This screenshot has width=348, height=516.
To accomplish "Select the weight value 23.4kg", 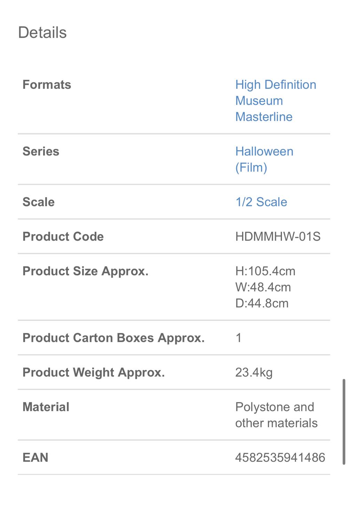I will click(x=254, y=372).
